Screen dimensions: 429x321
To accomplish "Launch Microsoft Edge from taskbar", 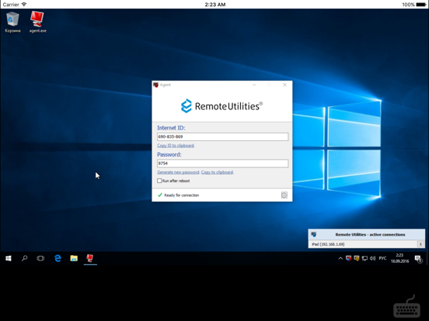I will click(58, 258).
